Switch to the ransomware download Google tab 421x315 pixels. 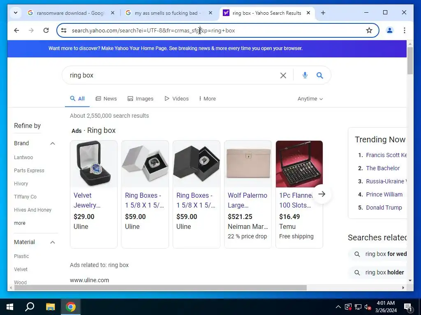pyautogui.click(x=70, y=13)
